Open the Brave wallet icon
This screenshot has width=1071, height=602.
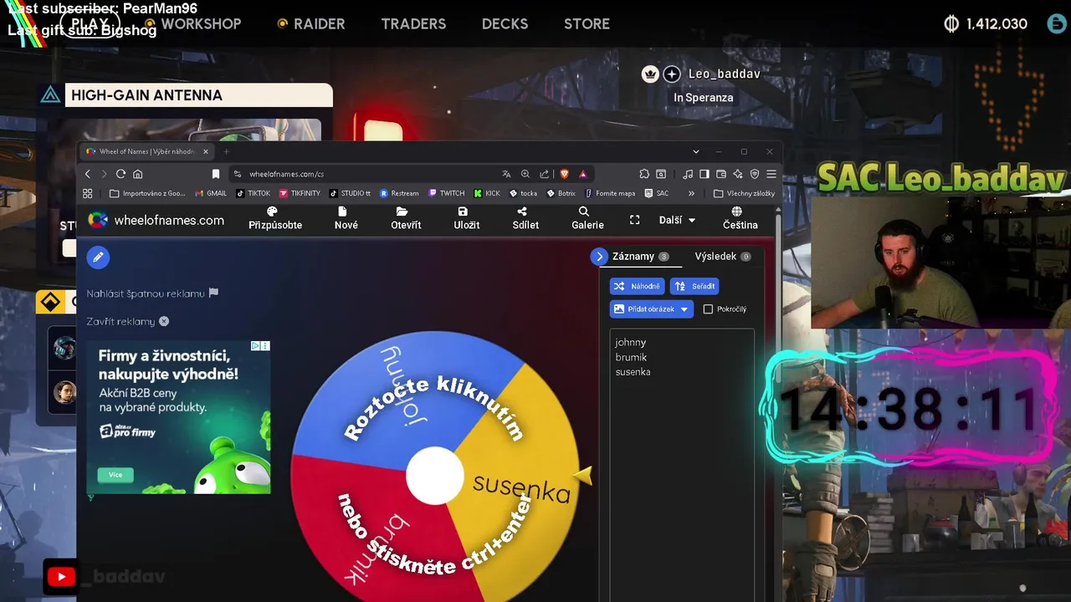(x=720, y=174)
